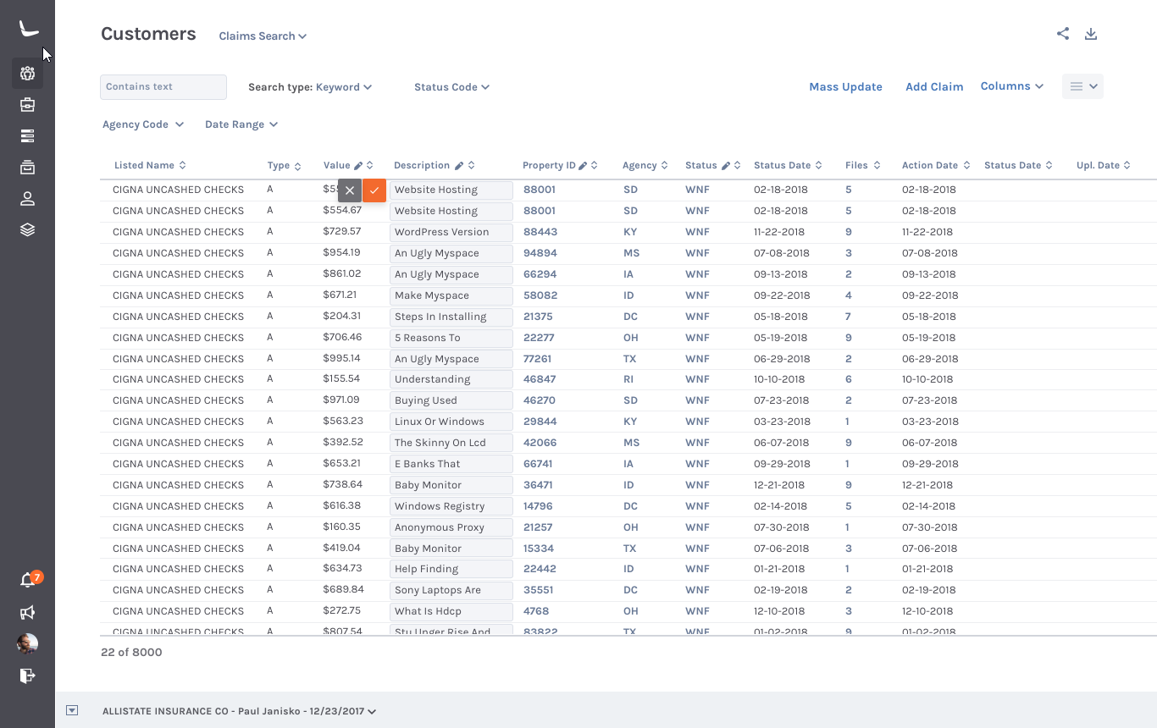
Task: Click the logout icon in sidebar
Action: point(28,676)
